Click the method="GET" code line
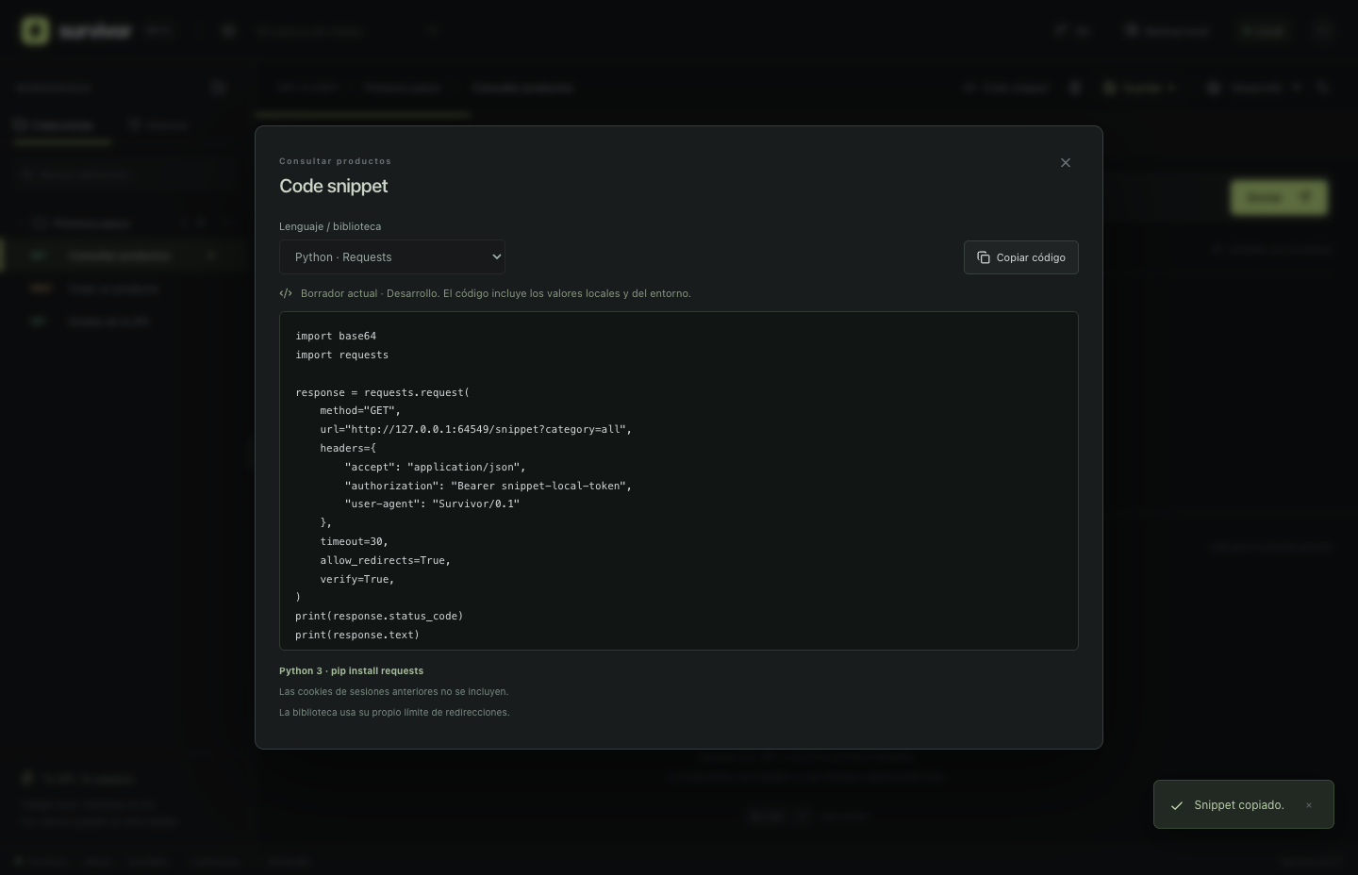This screenshot has height=875, width=1358. click(x=360, y=410)
